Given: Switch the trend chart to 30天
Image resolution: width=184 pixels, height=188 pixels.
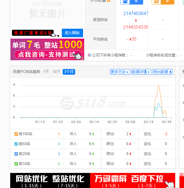Looking at the screenshot, I should coord(56,72).
